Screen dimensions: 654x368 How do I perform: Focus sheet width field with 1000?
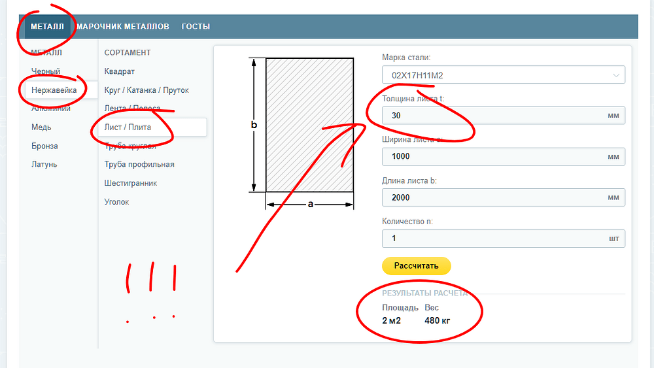pos(504,156)
